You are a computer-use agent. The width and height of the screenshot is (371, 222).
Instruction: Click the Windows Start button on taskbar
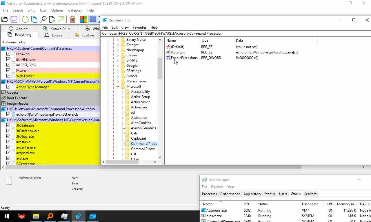pyautogui.click(x=7, y=216)
